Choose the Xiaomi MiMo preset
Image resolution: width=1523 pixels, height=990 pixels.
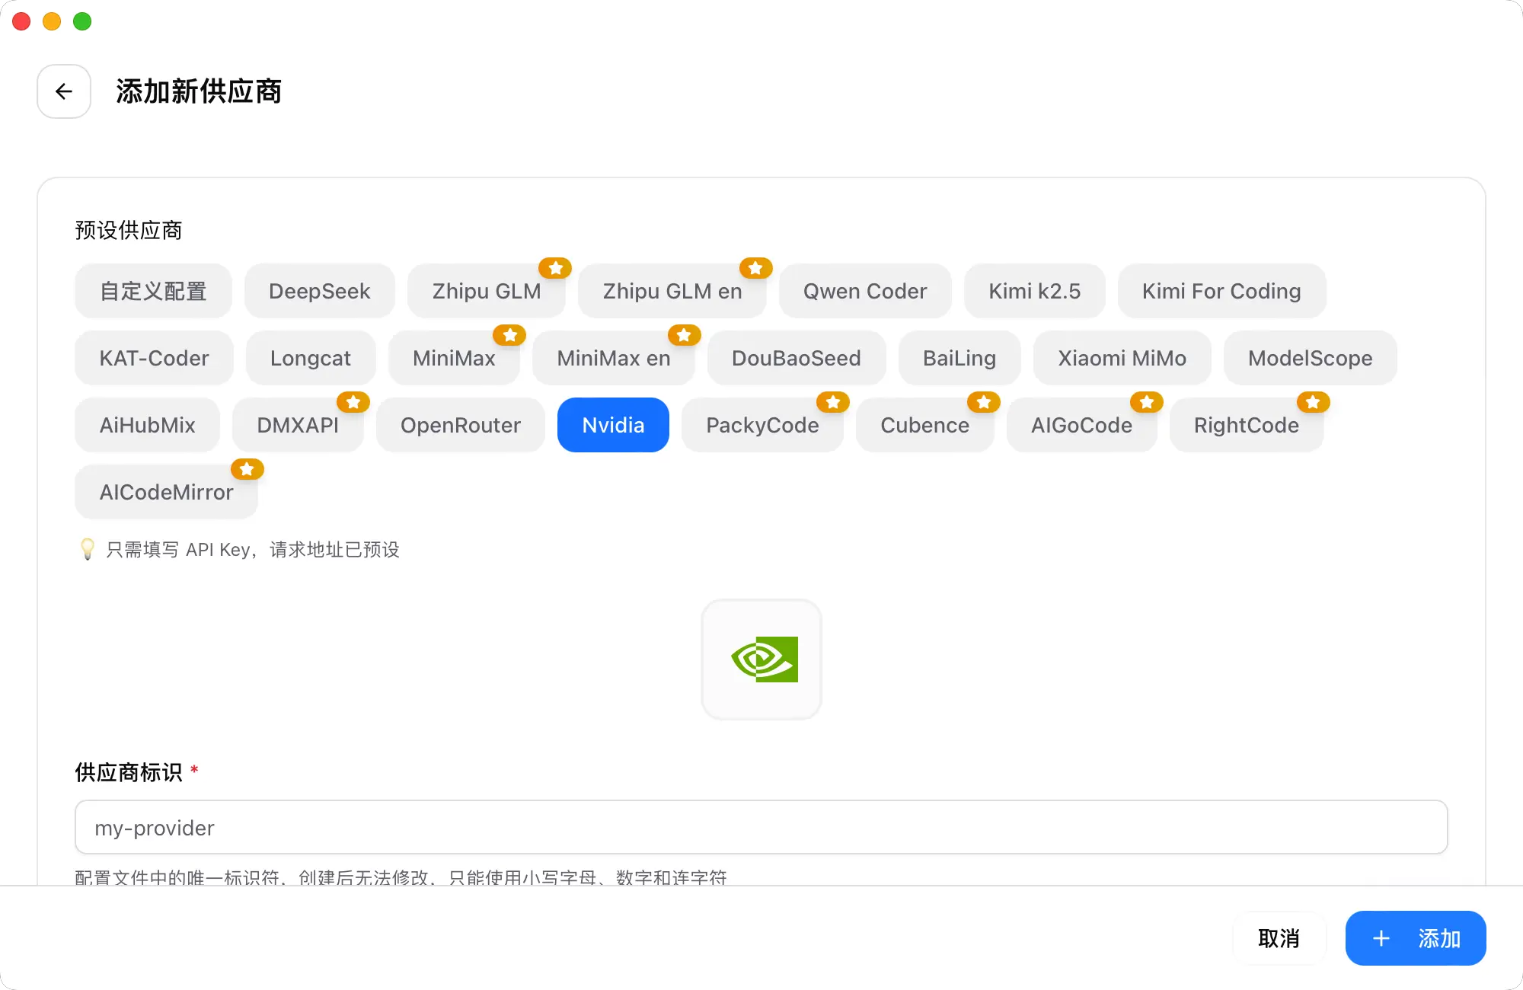pos(1122,358)
